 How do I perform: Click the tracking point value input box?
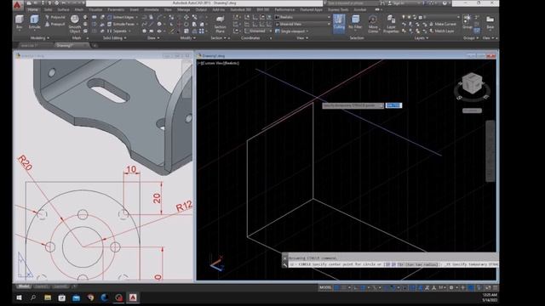[393, 105]
